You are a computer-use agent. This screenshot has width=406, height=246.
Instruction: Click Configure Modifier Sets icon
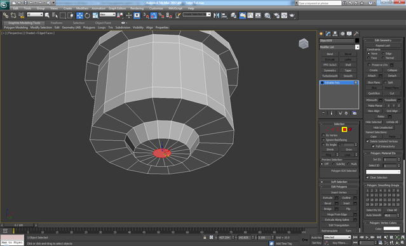click(x=355, y=113)
